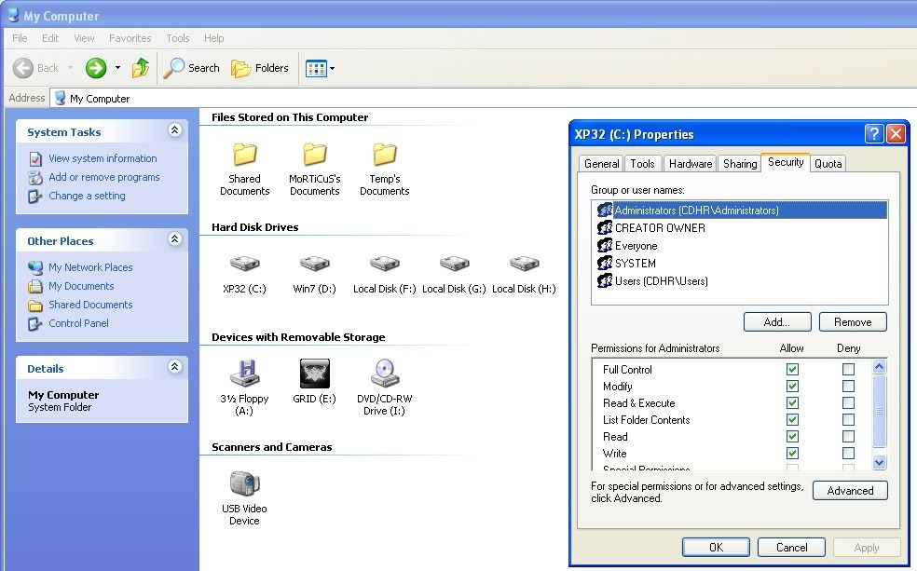The height and width of the screenshot is (571, 917).
Task: Open the Help menu
Action: pos(213,38)
